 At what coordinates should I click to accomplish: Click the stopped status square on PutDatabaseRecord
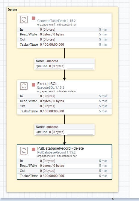click(34, 149)
